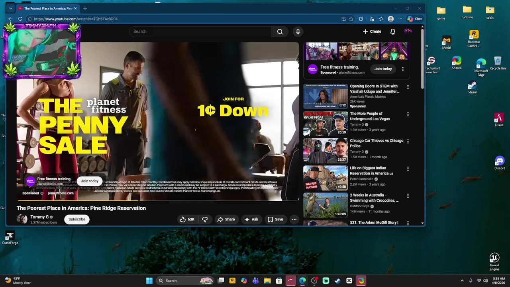Image resolution: width=510 pixels, height=287 pixels.
Task: Click the YouTube search magnifier button
Action: (x=280, y=31)
